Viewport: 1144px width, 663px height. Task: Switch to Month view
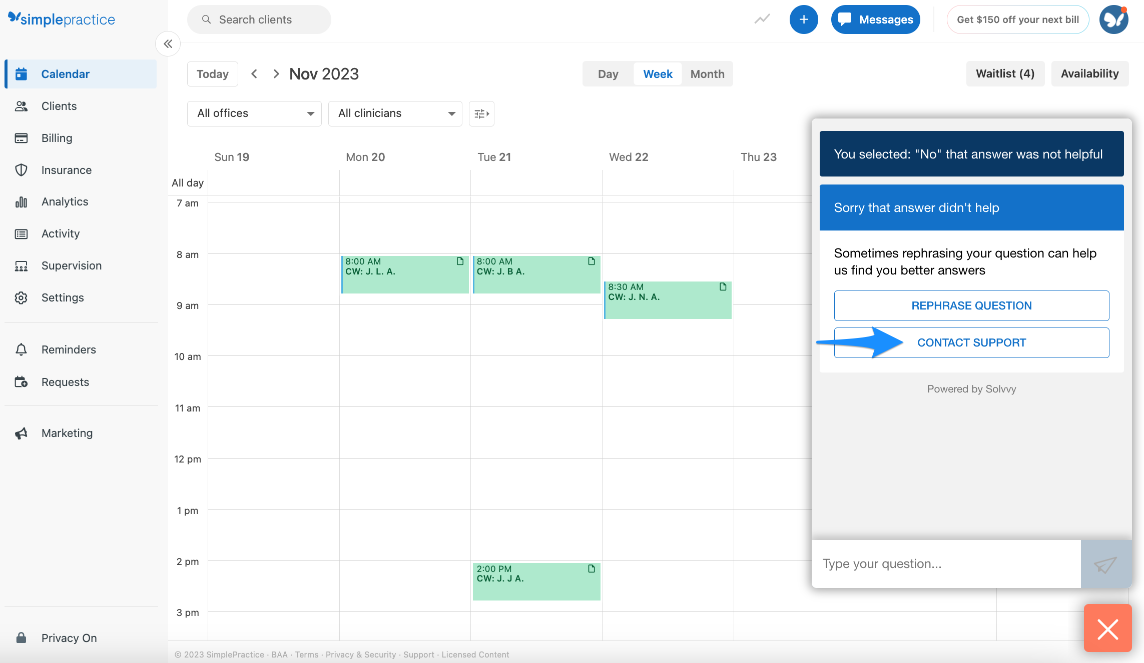click(x=707, y=73)
